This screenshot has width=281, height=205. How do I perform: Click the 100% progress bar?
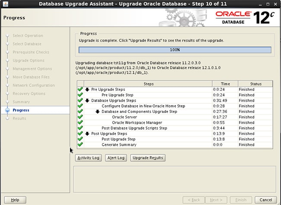(x=175, y=50)
